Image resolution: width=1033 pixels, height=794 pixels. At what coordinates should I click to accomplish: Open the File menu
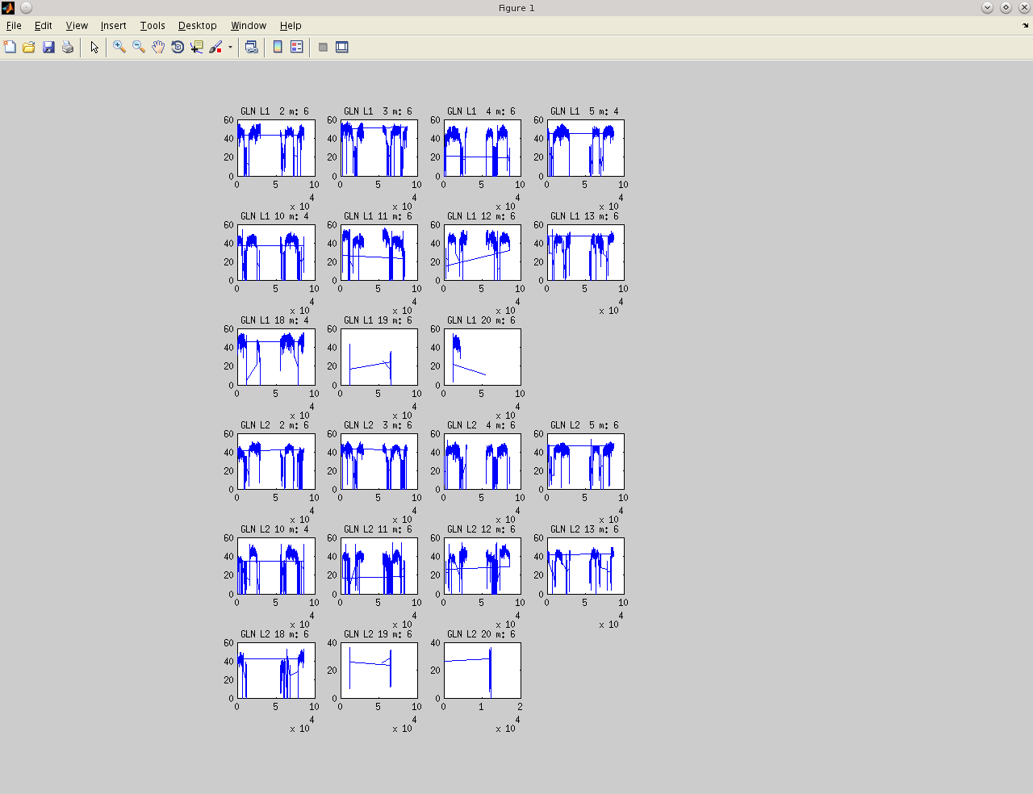pyautogui.click(x=14, y=26)
